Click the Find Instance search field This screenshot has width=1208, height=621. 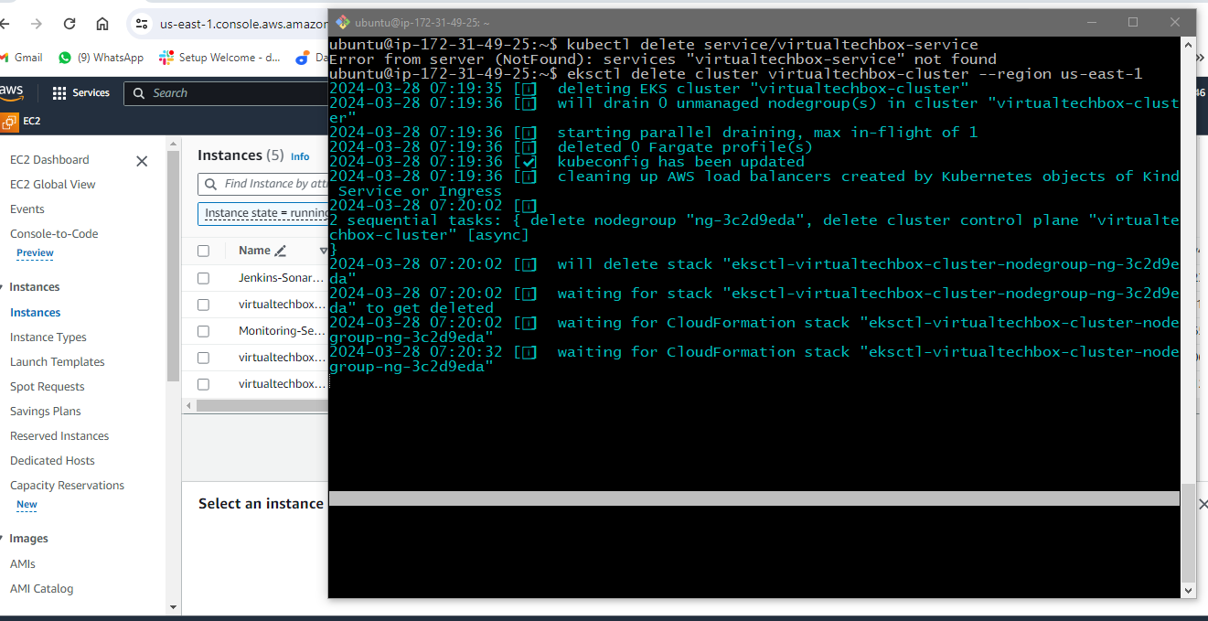(x=274, y=184)
